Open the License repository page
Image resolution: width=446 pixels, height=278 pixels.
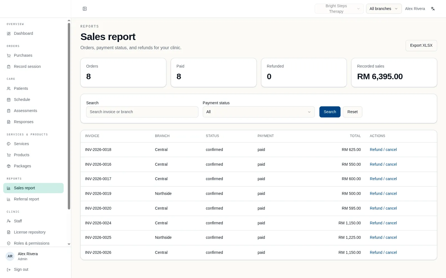tap(33, 232)
